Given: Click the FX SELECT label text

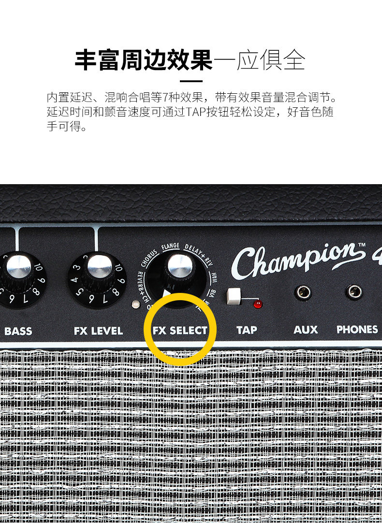Looking at the screenshot, I should point(180,331).
